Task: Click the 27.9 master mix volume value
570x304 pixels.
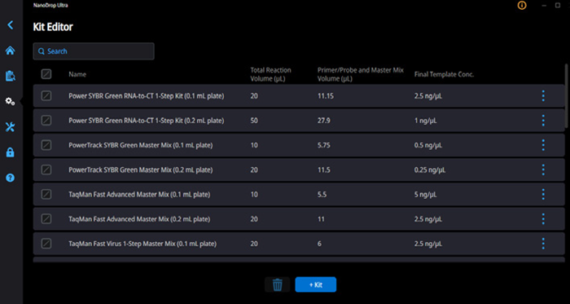Action: tap(323, 121)
